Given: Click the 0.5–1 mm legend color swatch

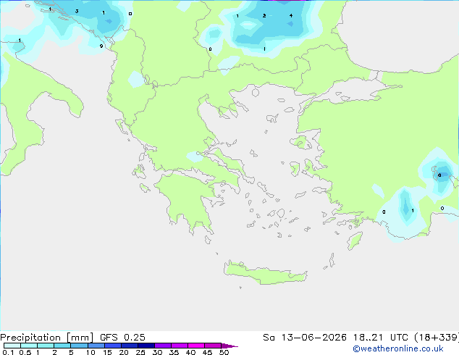Looking at the screenshot, I should [29, 346].
